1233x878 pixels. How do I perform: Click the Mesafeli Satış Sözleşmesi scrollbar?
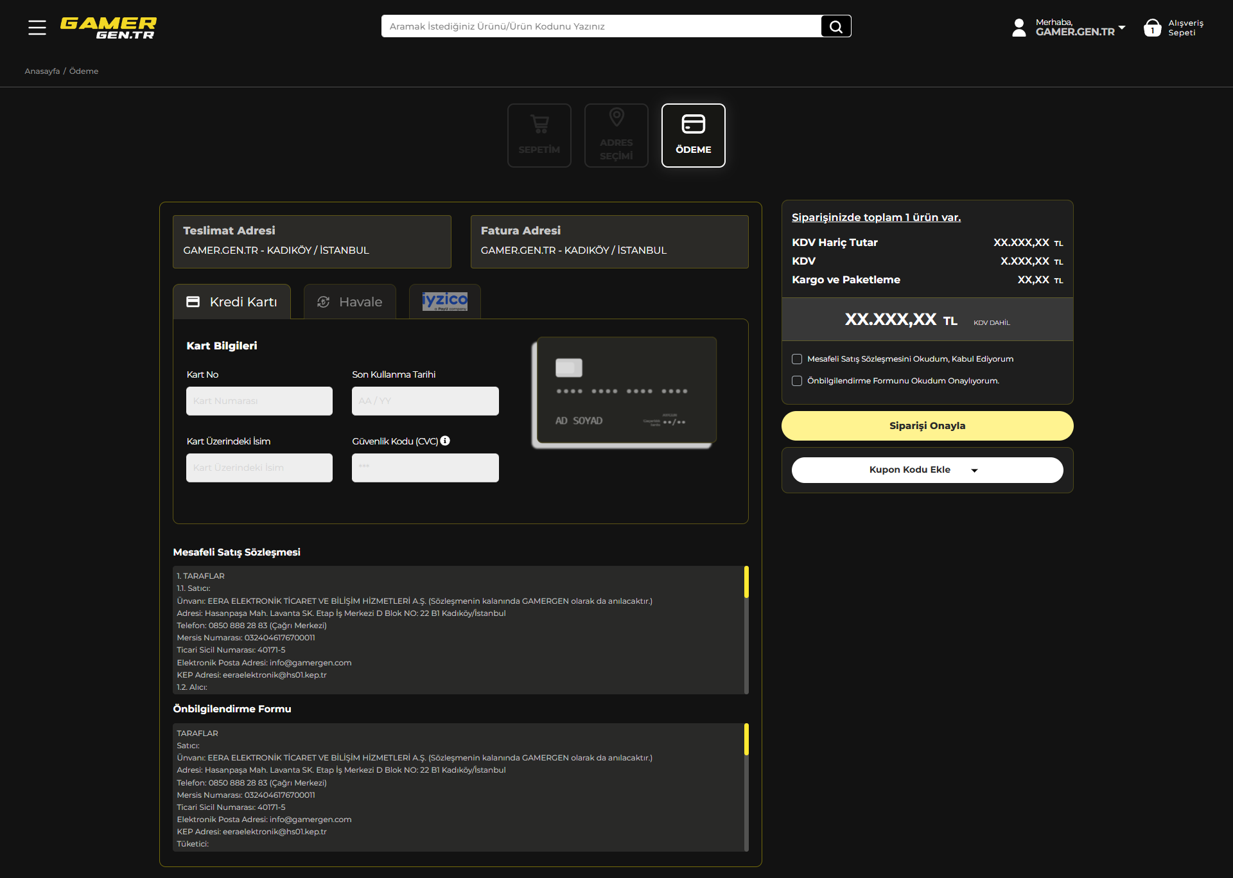(x=746, y=582)
